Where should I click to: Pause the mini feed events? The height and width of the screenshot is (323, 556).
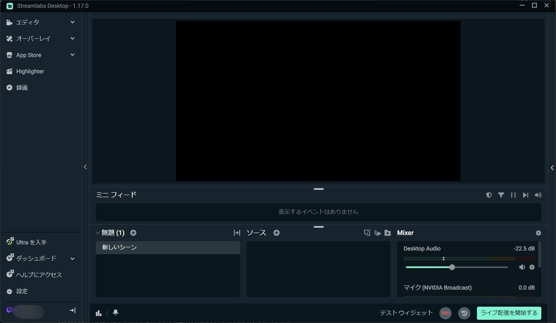tap(513, 195)
